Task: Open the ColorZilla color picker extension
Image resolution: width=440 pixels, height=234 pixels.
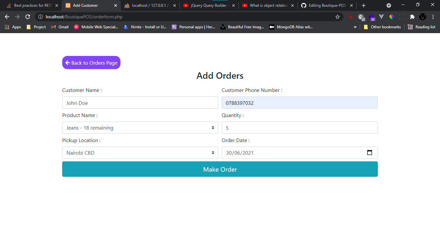Action: pos(392,17)
